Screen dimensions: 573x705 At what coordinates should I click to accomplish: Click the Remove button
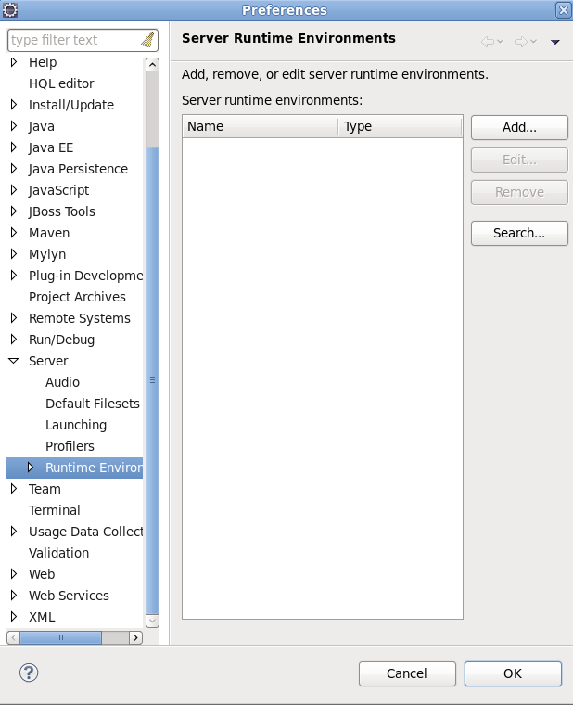519,192
